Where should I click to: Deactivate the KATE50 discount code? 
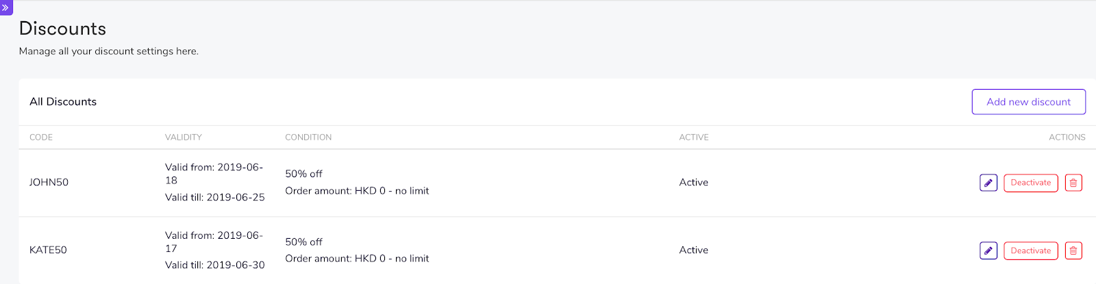click(x=1030, y=250)
